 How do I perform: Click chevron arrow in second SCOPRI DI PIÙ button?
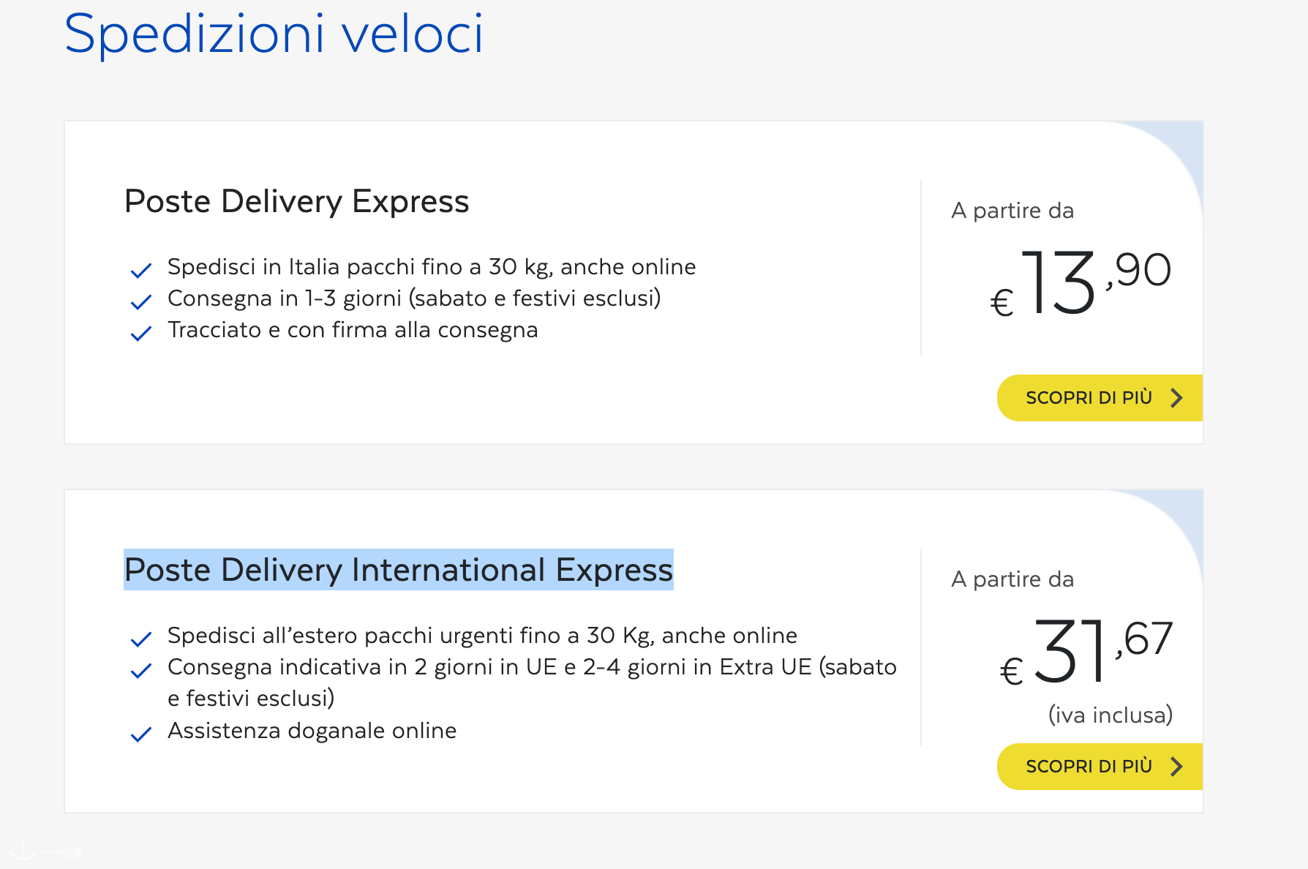point(1176,767)
